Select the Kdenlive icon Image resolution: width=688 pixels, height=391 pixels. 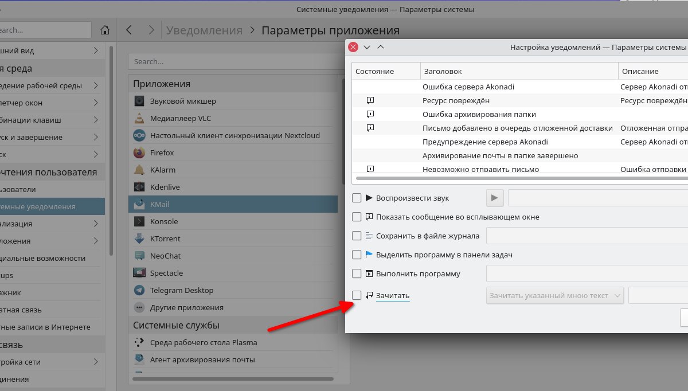pos(139,187)
